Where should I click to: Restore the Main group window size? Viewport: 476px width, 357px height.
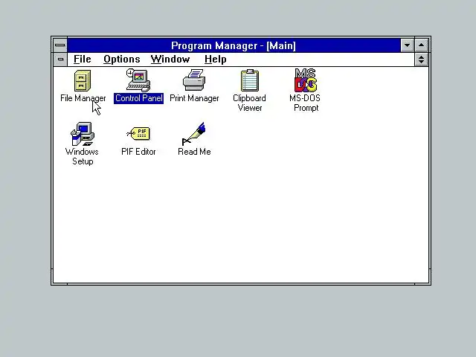[x=422, y=59]
